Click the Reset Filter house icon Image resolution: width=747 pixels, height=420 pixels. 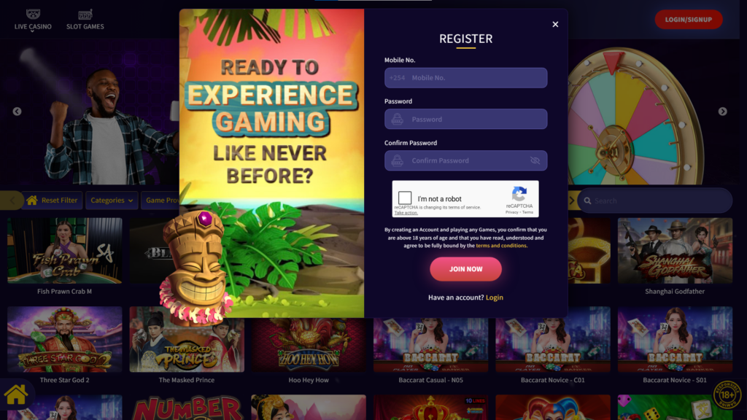point(32,201)
